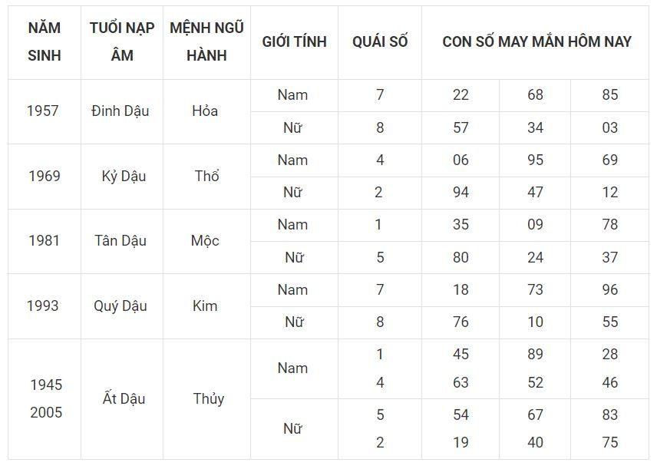Select the 1969 birth year cell
This screenshot has height=469, width=657.
[x=45, y=176]
